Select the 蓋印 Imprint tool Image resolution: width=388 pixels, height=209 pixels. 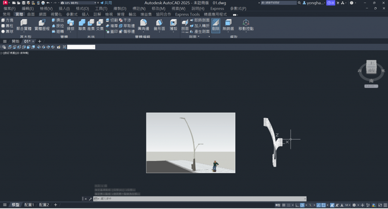[x=112, y=31]
